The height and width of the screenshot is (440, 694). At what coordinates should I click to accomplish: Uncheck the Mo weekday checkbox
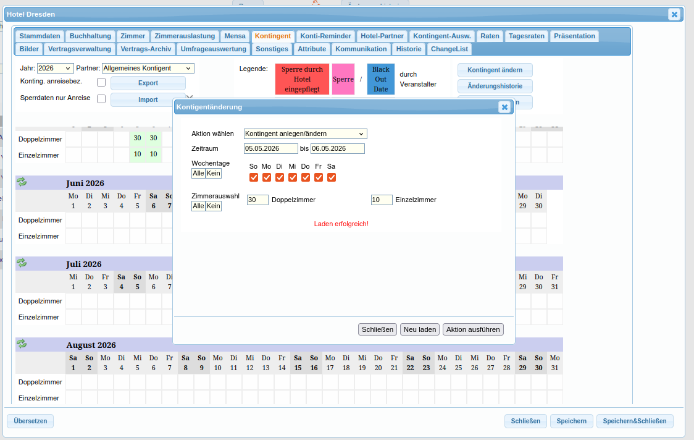pyautogui.click(x=267, y=177)
